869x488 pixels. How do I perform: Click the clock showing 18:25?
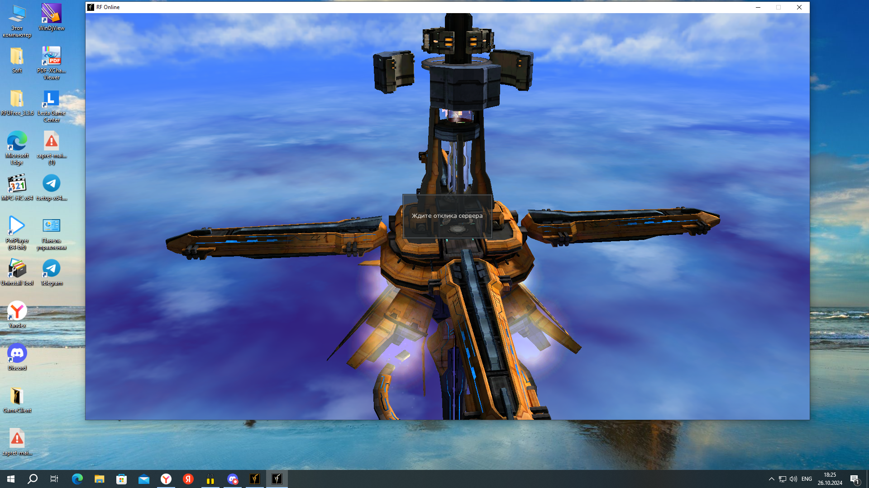(830, 479)
